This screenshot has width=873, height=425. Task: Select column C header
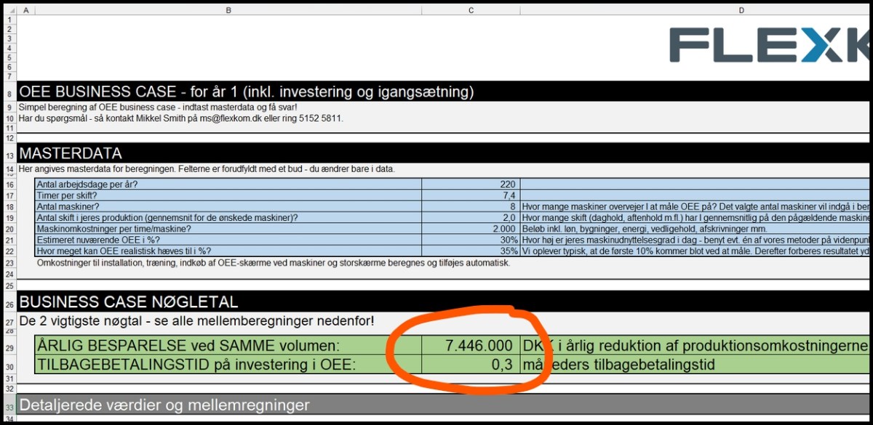[x=471, y=10]
